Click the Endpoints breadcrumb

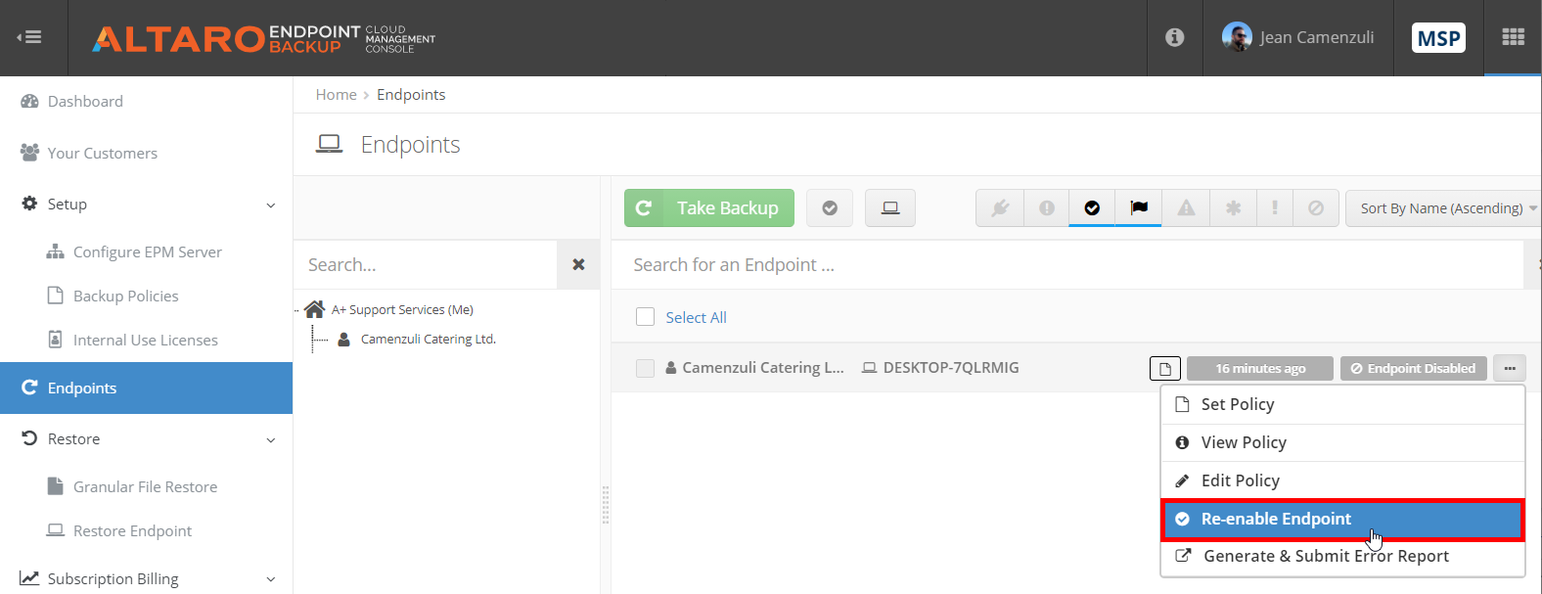pos(411,95)
